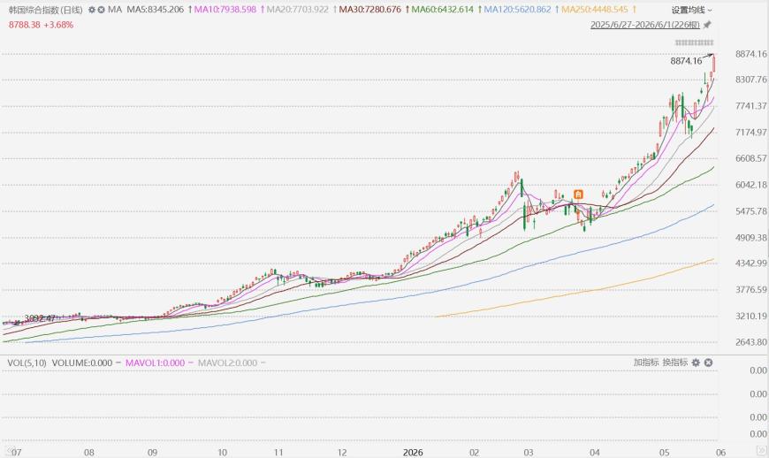
Task: Click the 03 month label on time axis
Action: click(x=529, y=452)
